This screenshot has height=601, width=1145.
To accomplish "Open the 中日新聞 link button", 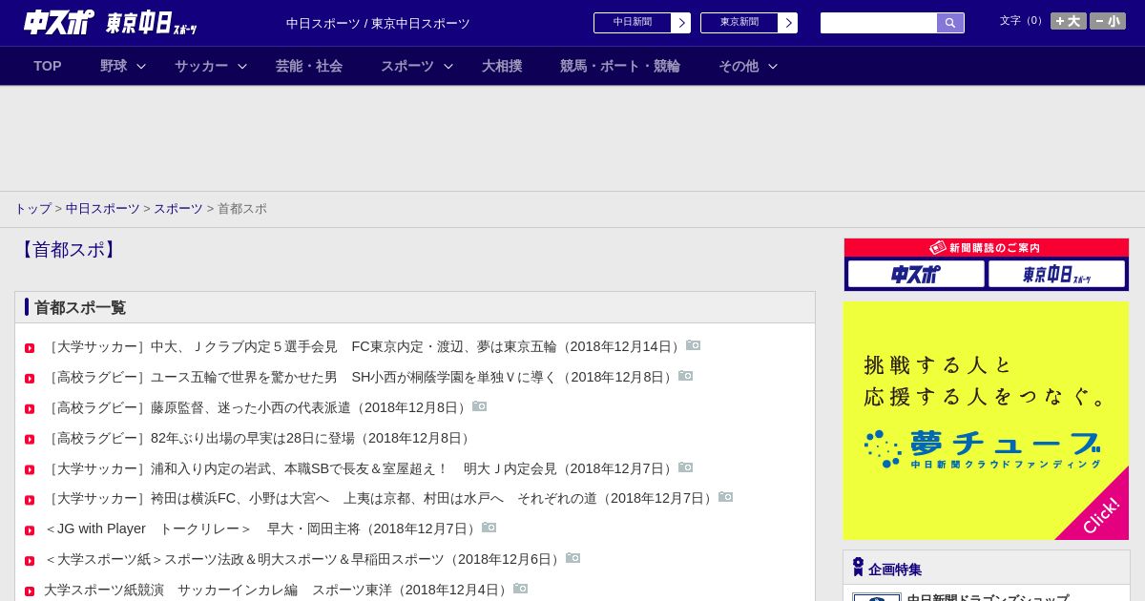I will click(x=633, y=23).
